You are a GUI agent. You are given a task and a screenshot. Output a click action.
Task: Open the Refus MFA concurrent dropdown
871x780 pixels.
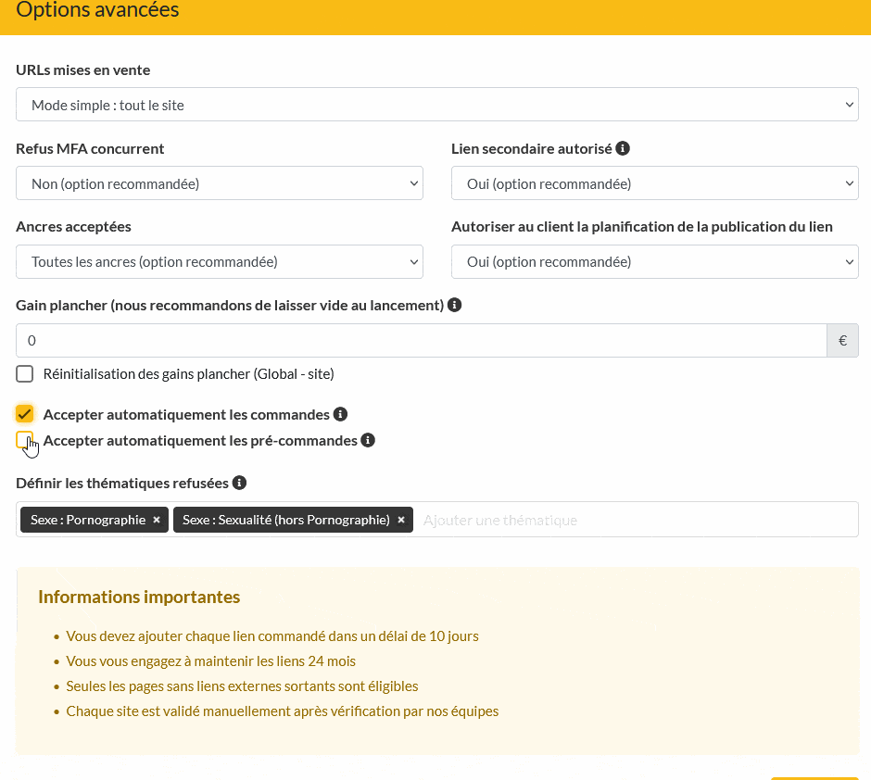(x=220, y=183)
